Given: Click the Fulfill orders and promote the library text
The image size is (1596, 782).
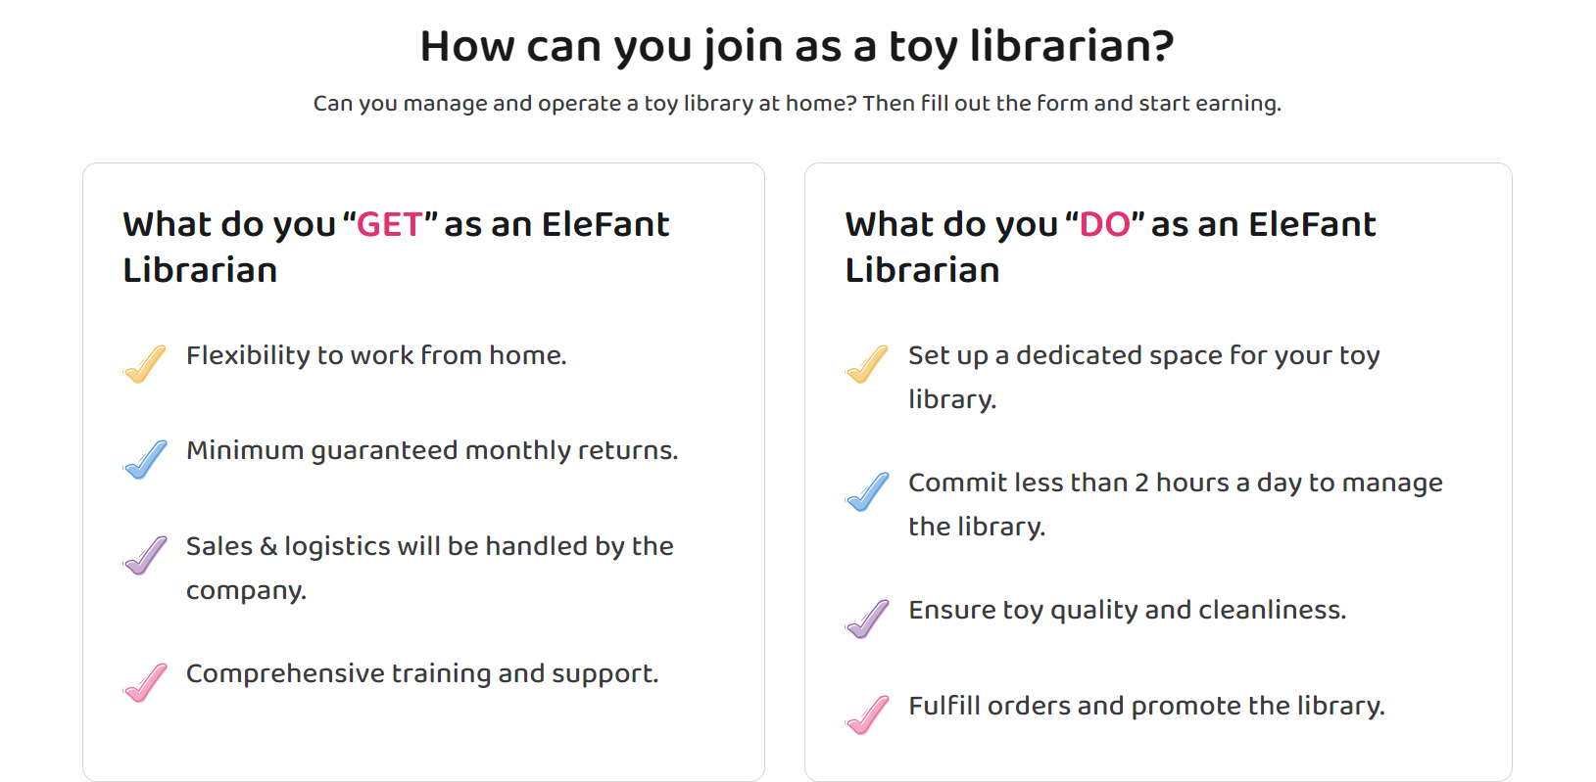Looking at the screenshot, I should point(1146,706).
